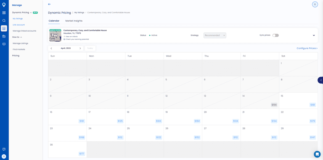This screenshot has height=160, width=323.
Task: Open the book guide icon in sidebar
Action: pos(4,44)
